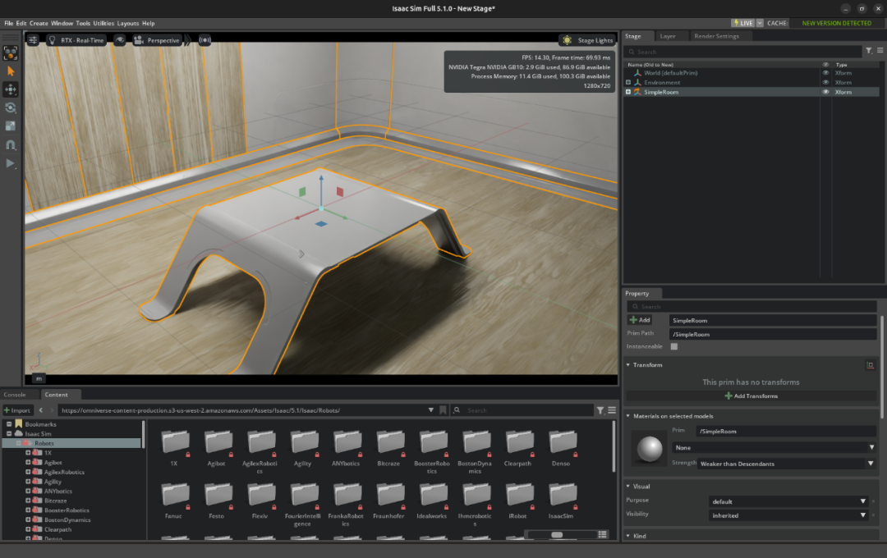Click the Import button in Content browser
The height and width of the screenshot is (558, 887).
tap(17, 410)
